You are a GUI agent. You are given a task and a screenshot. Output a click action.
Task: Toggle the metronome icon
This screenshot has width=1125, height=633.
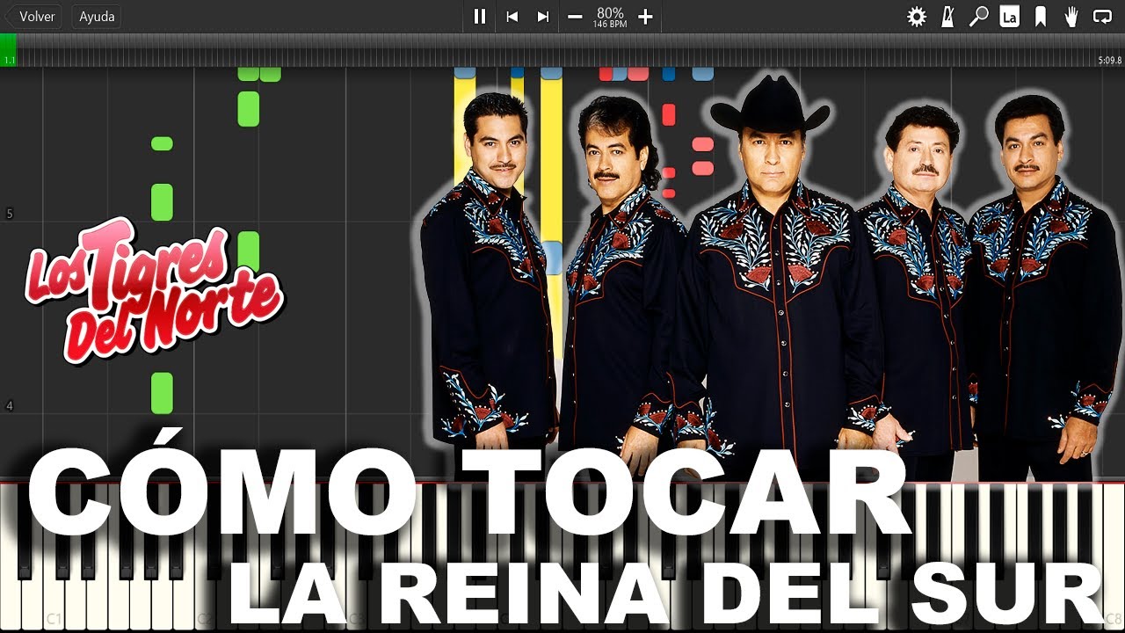coord(947,17)
